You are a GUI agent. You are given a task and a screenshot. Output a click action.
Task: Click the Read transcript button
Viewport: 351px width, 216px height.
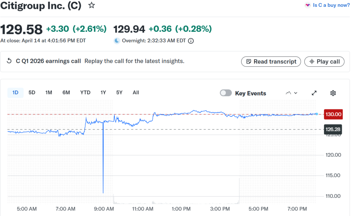271,62
